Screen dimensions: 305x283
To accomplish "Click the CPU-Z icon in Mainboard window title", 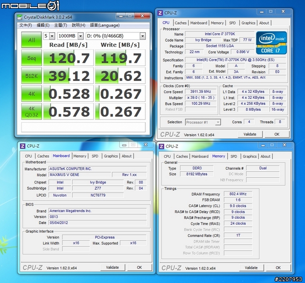I will (x=22, y=146).
